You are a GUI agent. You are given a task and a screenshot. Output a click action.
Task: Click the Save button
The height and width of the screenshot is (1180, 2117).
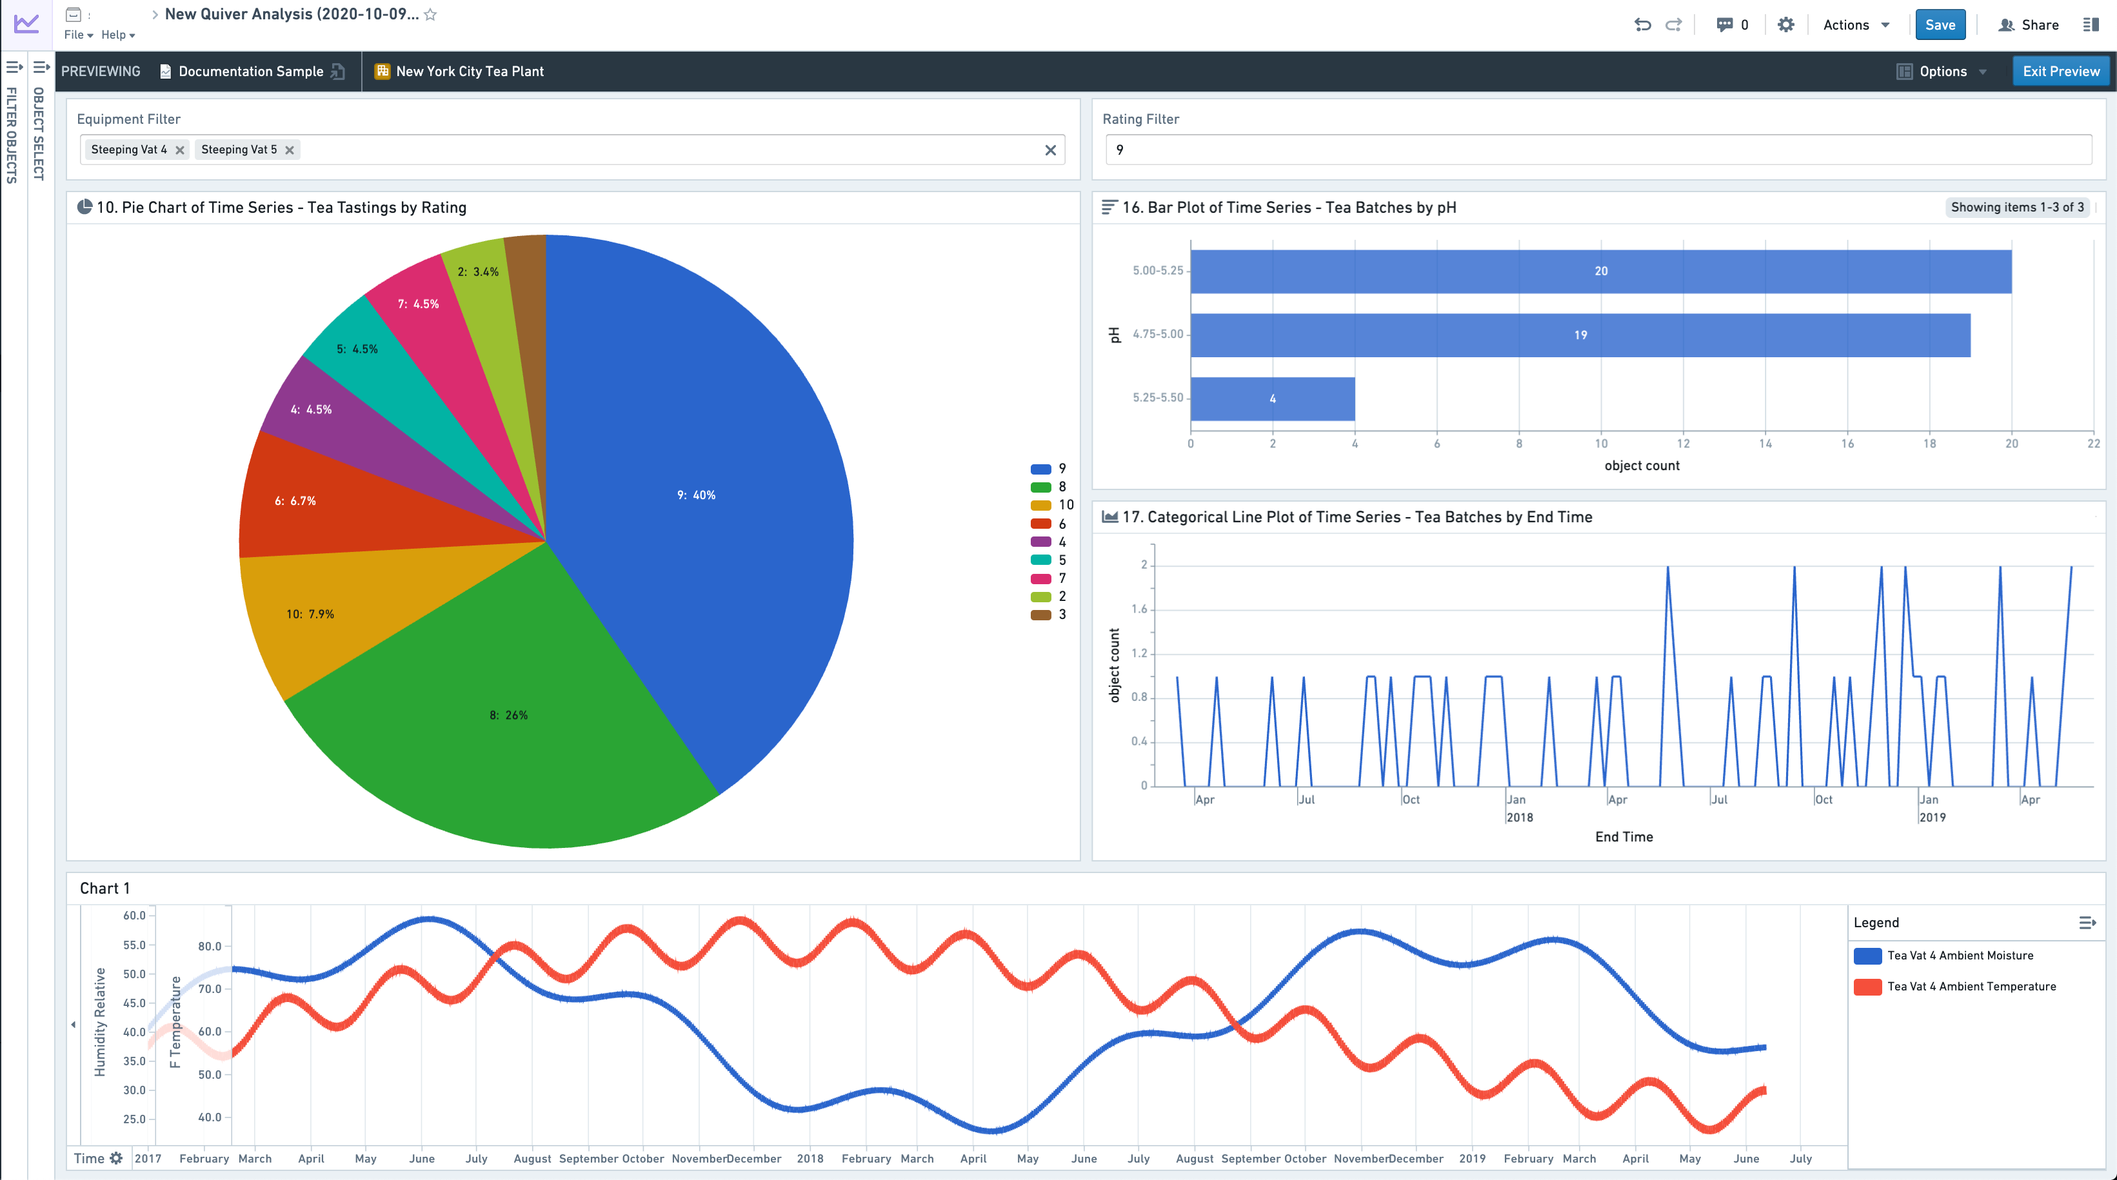(x=1940, y=25)
